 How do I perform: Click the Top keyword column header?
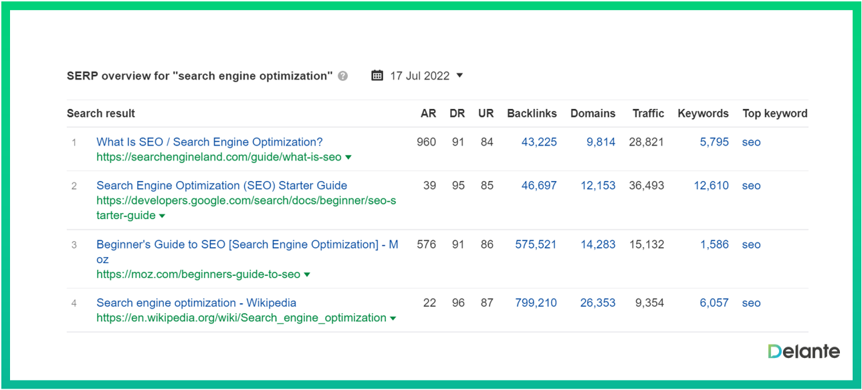tap(774, 114)
